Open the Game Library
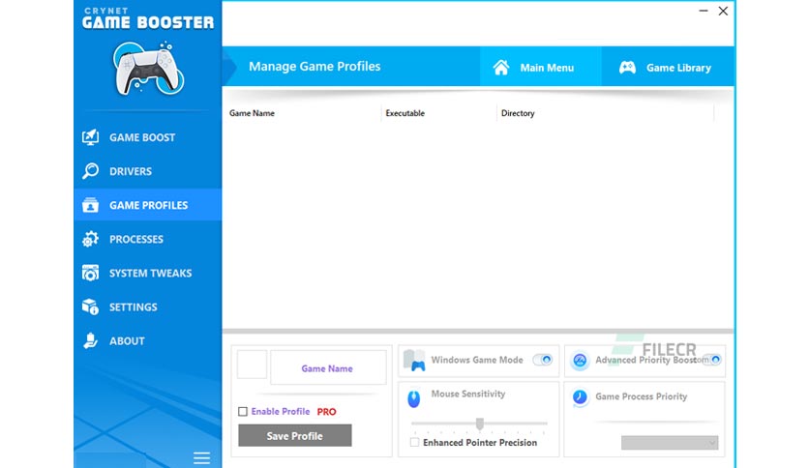809x468 pixels. click(x=668, y=67)
